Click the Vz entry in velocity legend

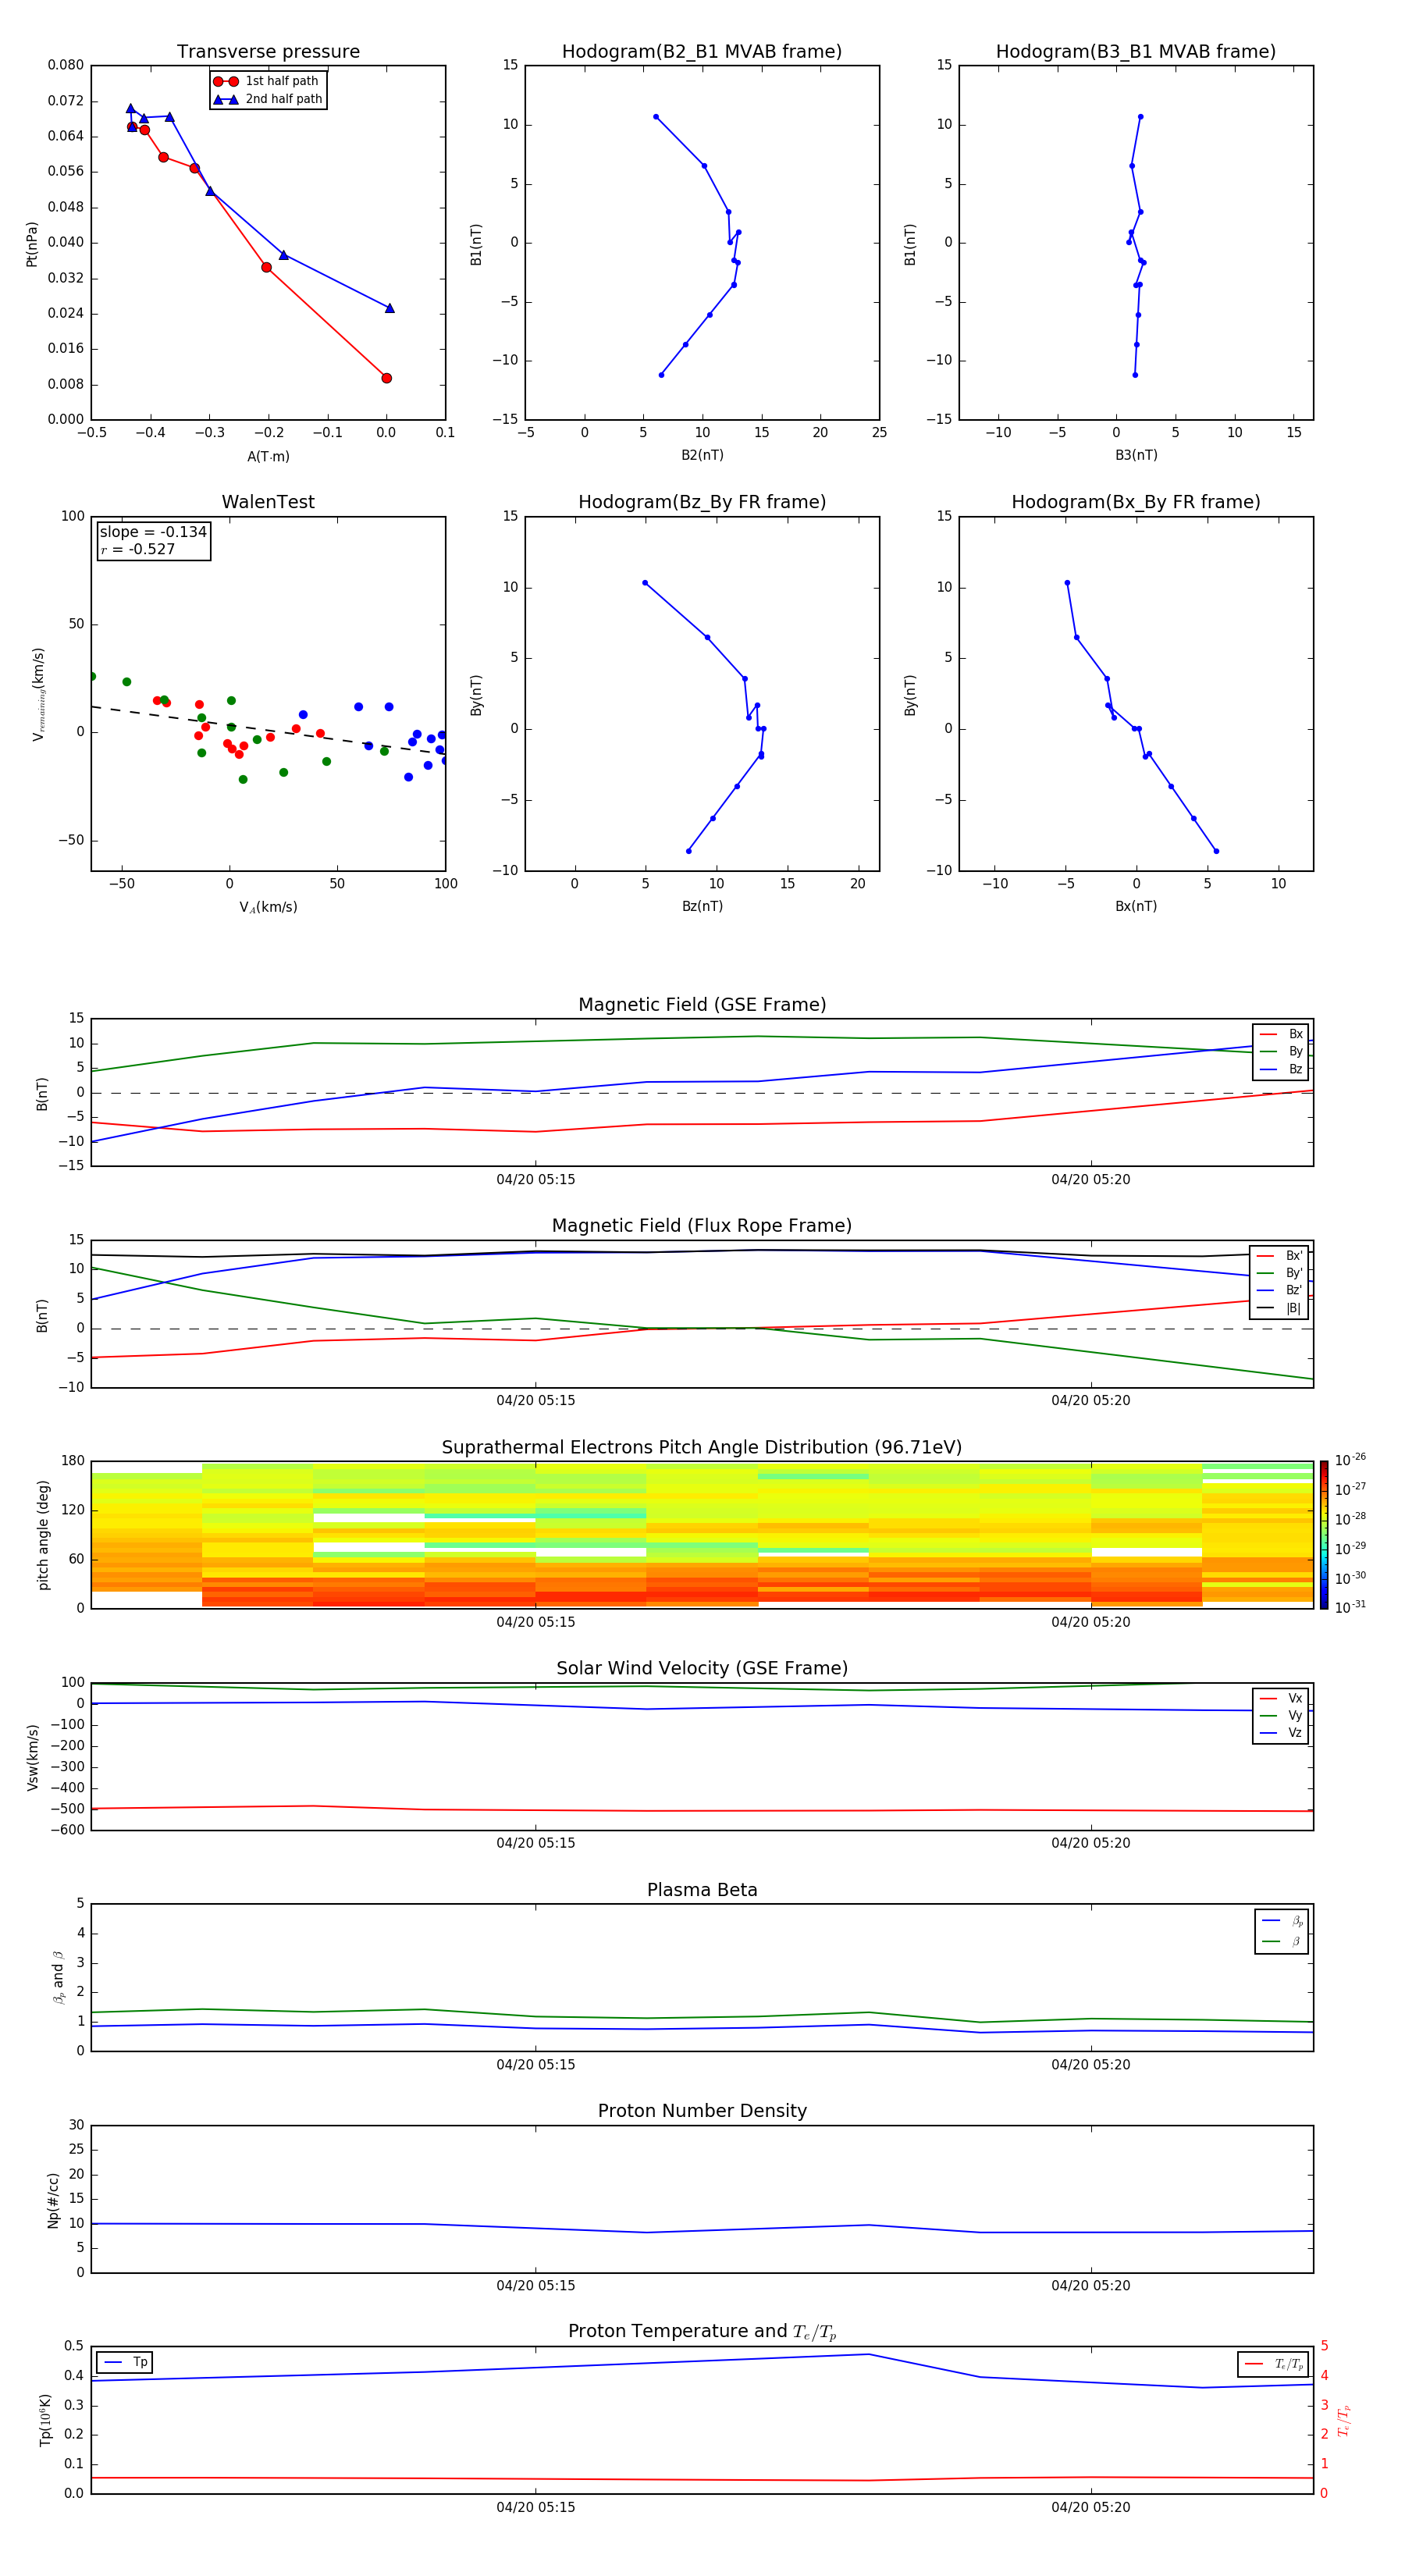1281,1733
